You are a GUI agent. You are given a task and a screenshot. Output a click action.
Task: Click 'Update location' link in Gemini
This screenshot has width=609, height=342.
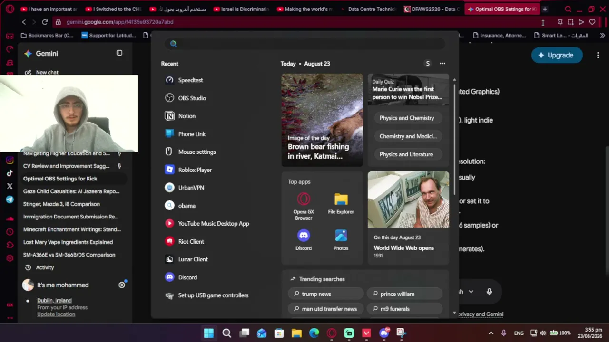coord(56,314)
